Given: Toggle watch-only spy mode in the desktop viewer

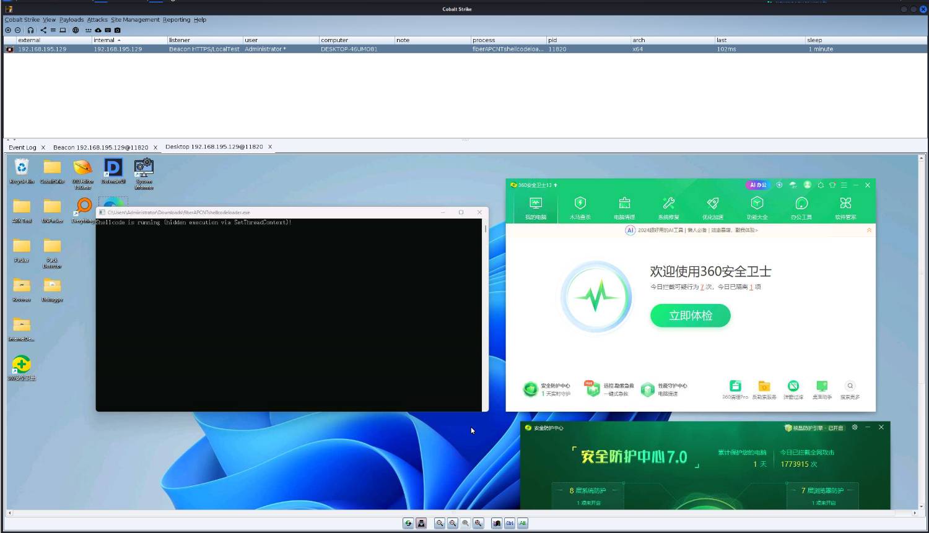Looking at the screenshot, I should coord(421,523).
